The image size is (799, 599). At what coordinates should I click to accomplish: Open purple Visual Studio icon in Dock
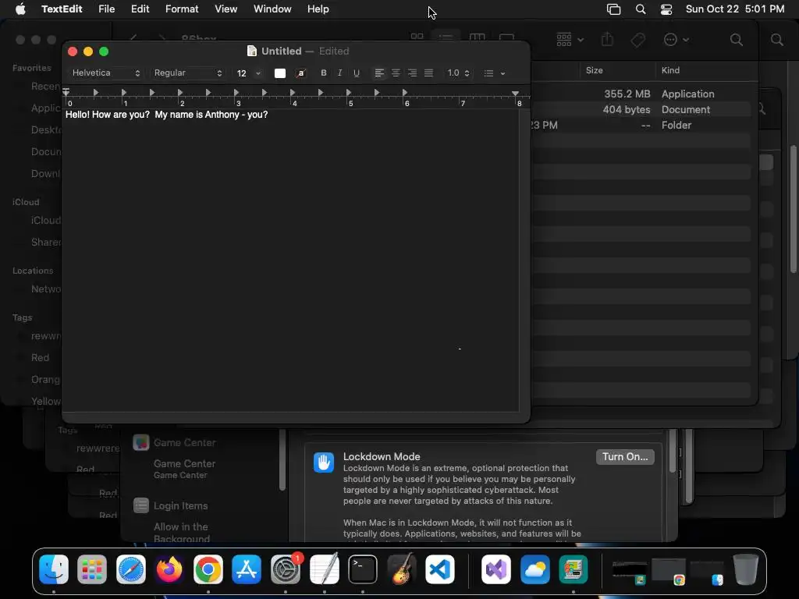tap(495, 569)
